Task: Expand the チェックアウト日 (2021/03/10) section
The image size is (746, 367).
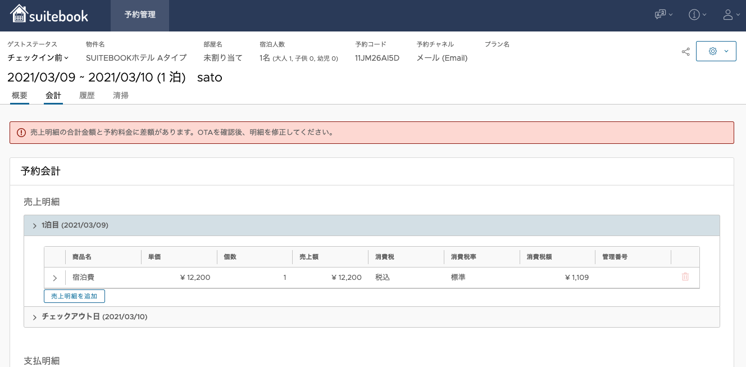Action: (371, 317)
